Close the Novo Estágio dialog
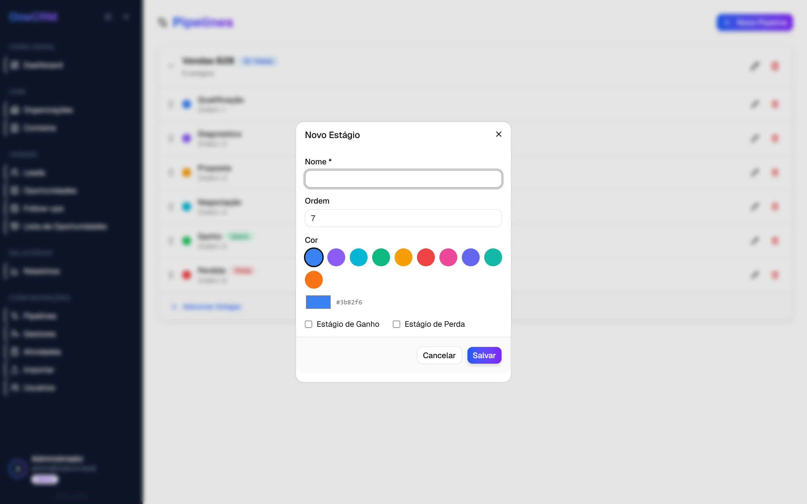807x504 pixels. click(x=498, y=134)
